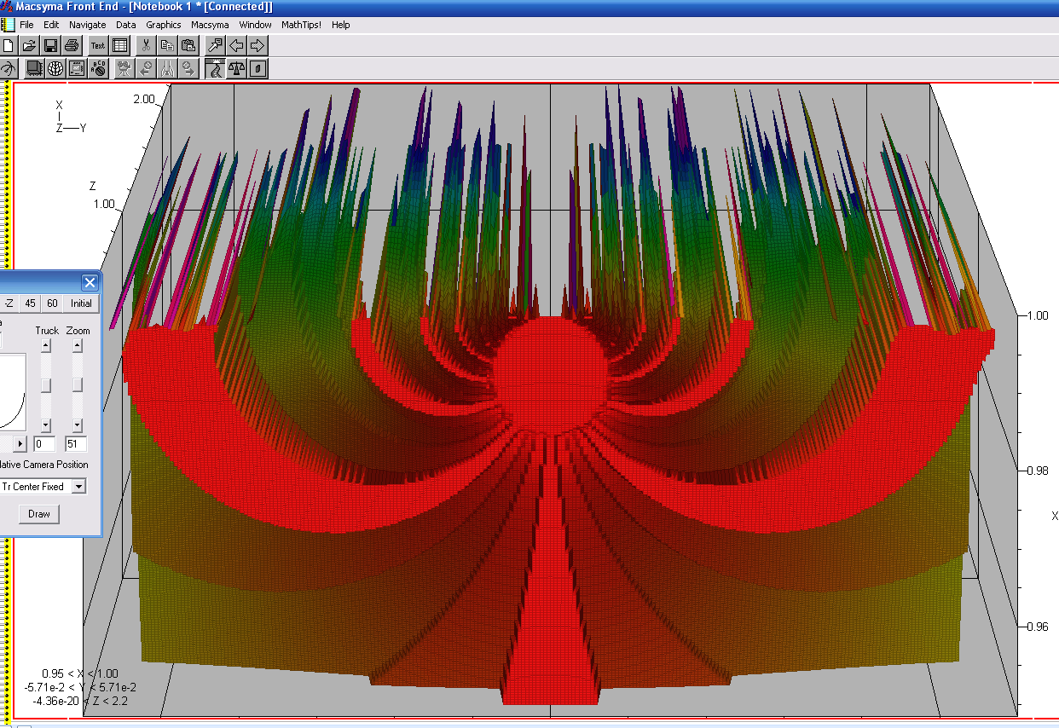Open the Tr Center Fixed dropdown
Screen dimensions: 1059x728
78,487
